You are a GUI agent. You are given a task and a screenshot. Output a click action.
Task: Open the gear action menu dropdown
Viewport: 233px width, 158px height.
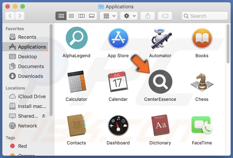pos(129,16)
